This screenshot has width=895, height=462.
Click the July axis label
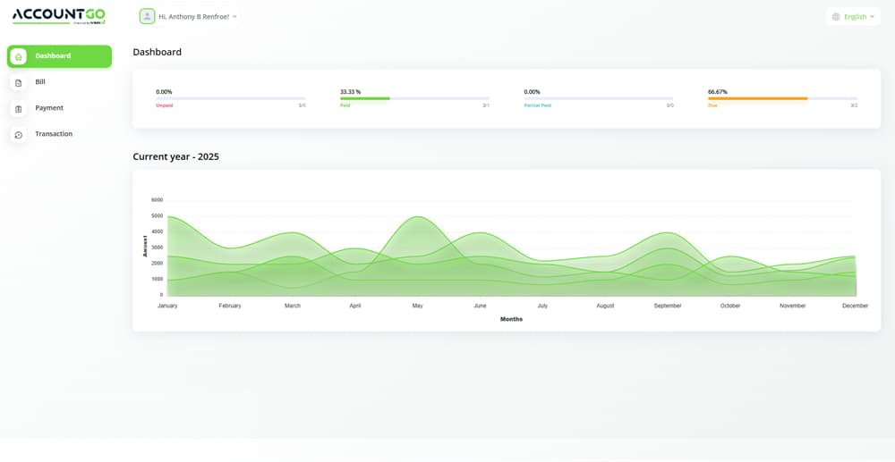(x=543, y=306)
